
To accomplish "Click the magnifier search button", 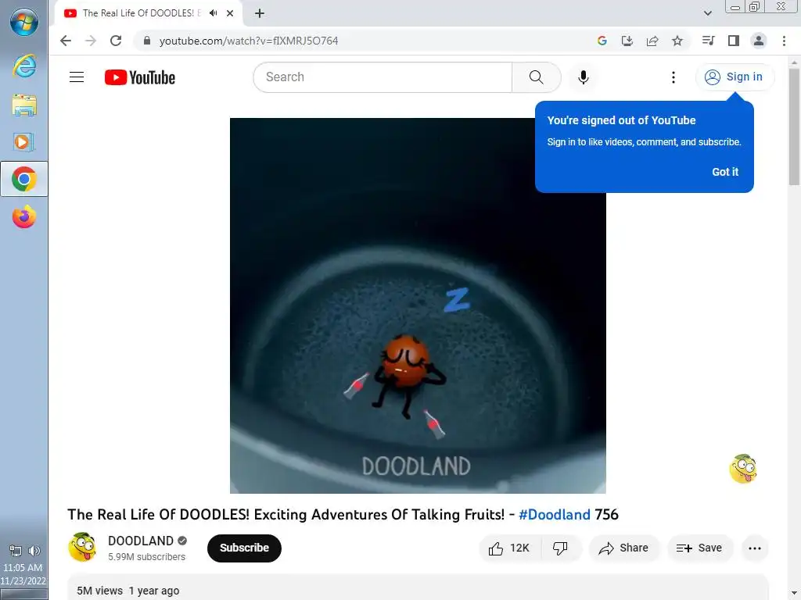I will pos(537,77).
